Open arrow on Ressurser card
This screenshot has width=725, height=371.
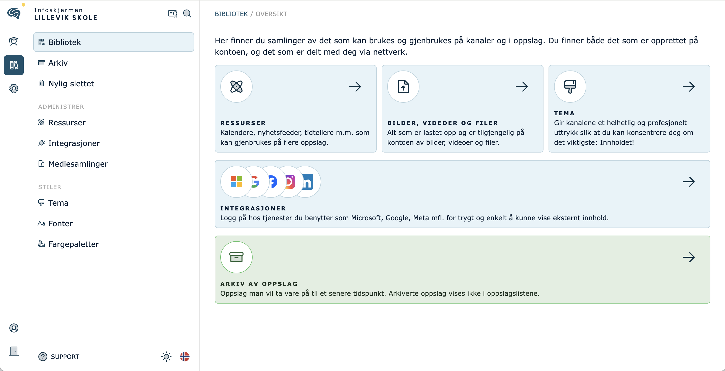[x=355, y=87]
